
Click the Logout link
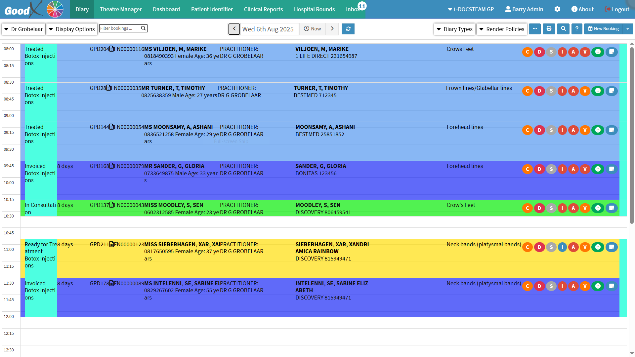(617, 9)
